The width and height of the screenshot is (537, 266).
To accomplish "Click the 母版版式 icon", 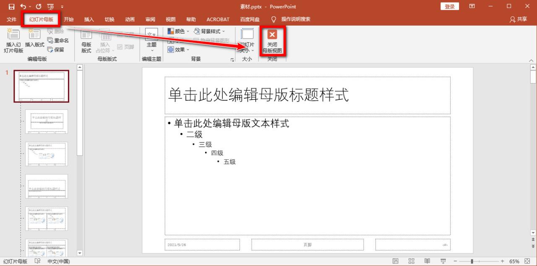I will (x=86, y=42).
